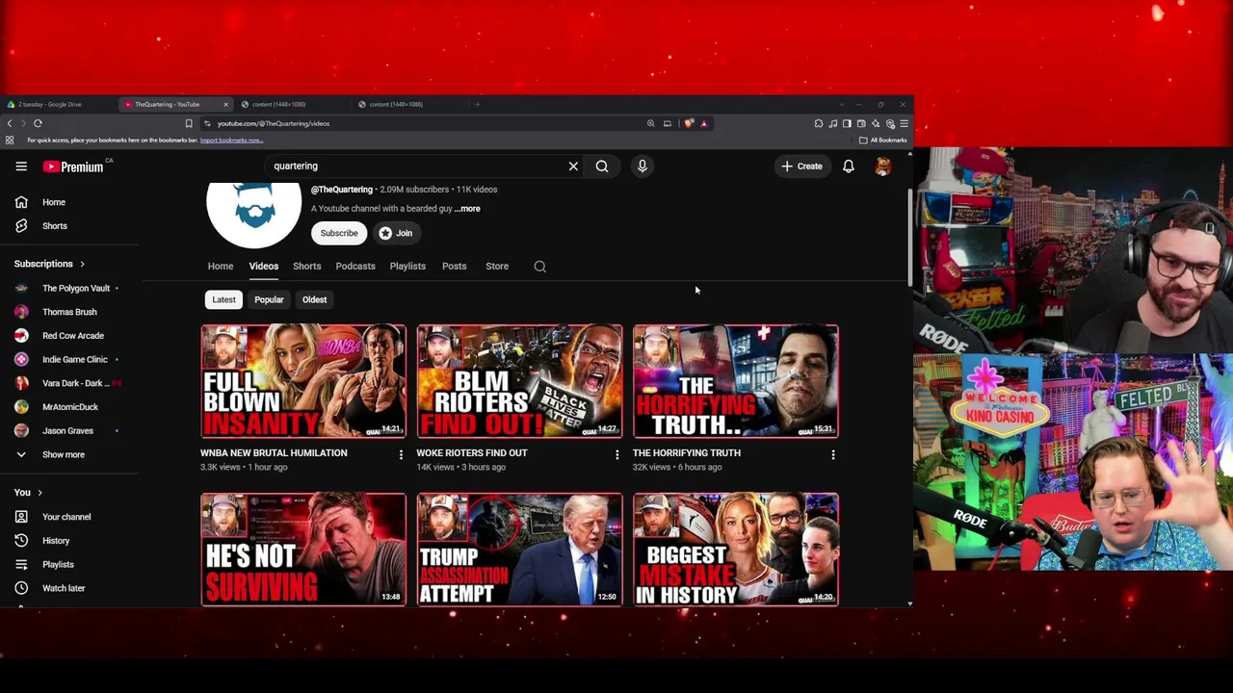Click the Import bookmarks now link

[x=231, y=141]
